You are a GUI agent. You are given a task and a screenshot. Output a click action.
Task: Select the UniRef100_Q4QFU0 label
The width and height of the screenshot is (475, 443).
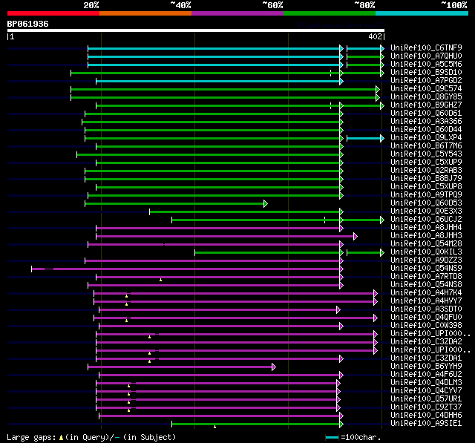click(x=426, y=318)
